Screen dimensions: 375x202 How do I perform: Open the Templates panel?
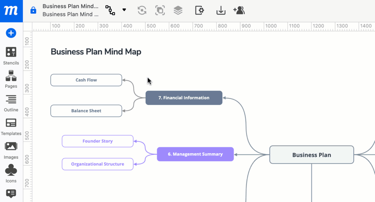coord(11,126)
